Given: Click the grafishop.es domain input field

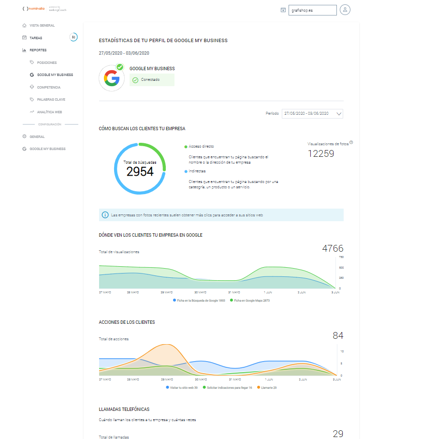Looking at the screenshot, I should [x=312, y=10].
